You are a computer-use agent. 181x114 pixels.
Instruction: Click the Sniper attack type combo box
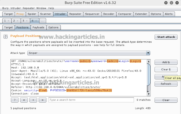(x=89, y=53)
